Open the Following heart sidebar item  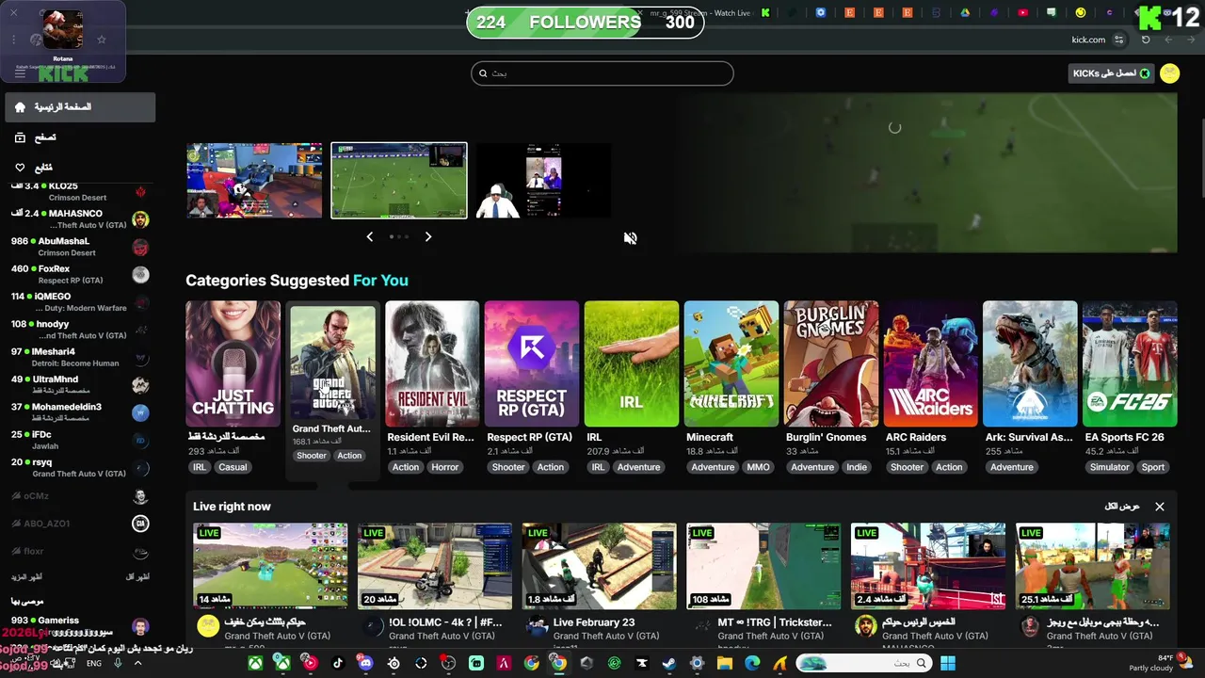coord(79,168)
